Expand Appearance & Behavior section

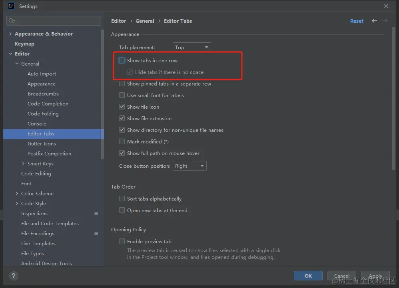pos(10,34)
